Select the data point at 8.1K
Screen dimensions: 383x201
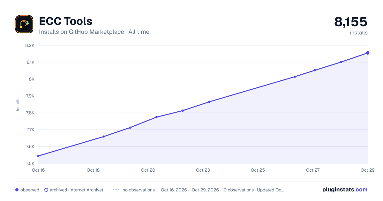(x=341, y=62)
